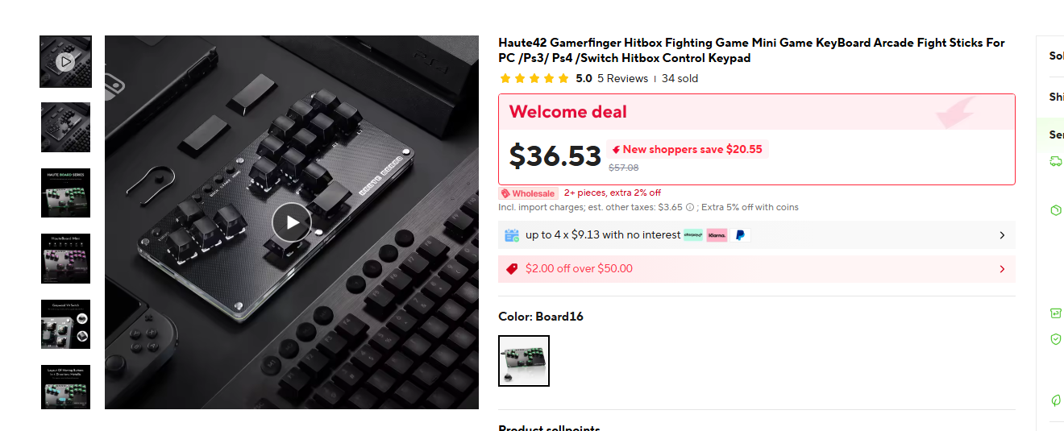This screenshot has width=1064, height=431.
Task: Open the 5 Reviews link
Action: tap(622, 78)
